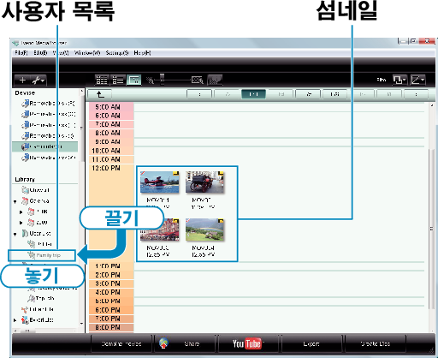Click the 2009 calendar icon
Viewport: 438px width, 358px height.
[31, 223]
